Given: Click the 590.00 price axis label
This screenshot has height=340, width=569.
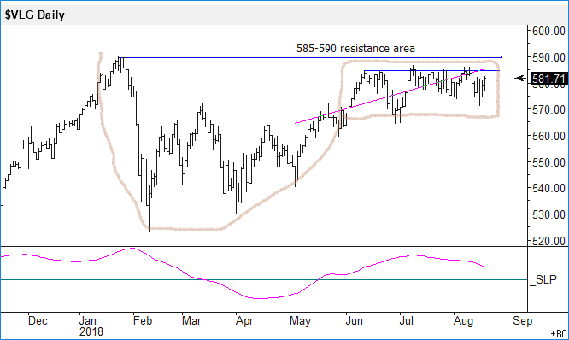Looking at the screenshot, I should (x=548, y=57).
